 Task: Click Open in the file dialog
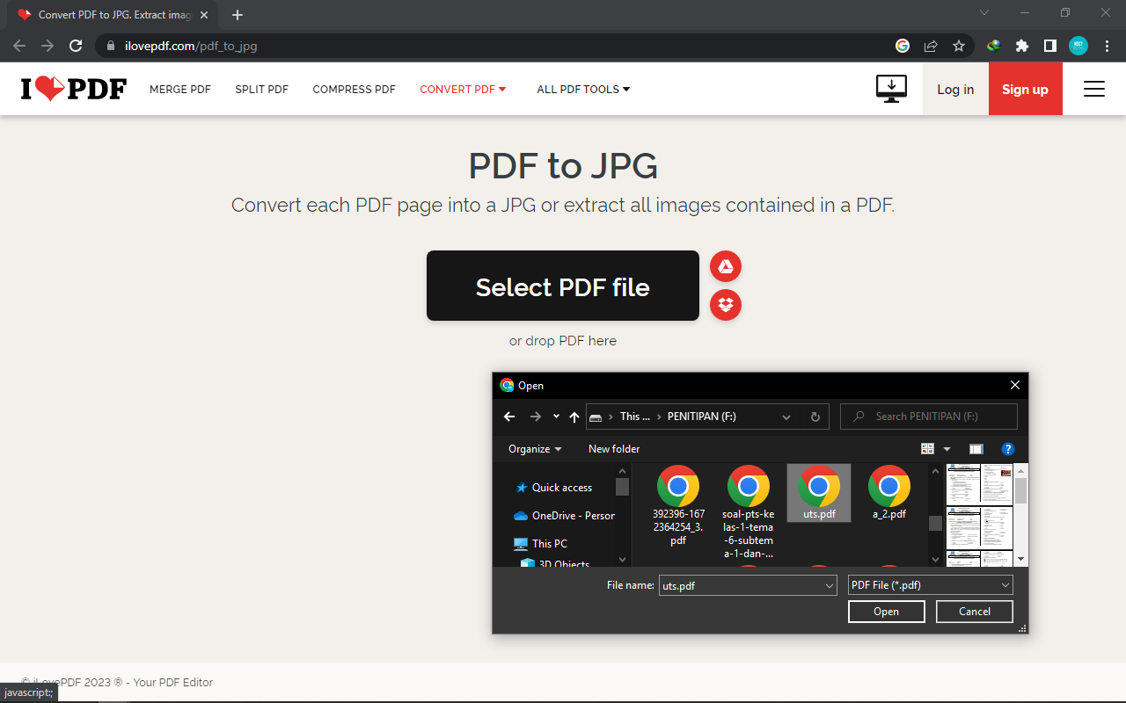(886, 612)
